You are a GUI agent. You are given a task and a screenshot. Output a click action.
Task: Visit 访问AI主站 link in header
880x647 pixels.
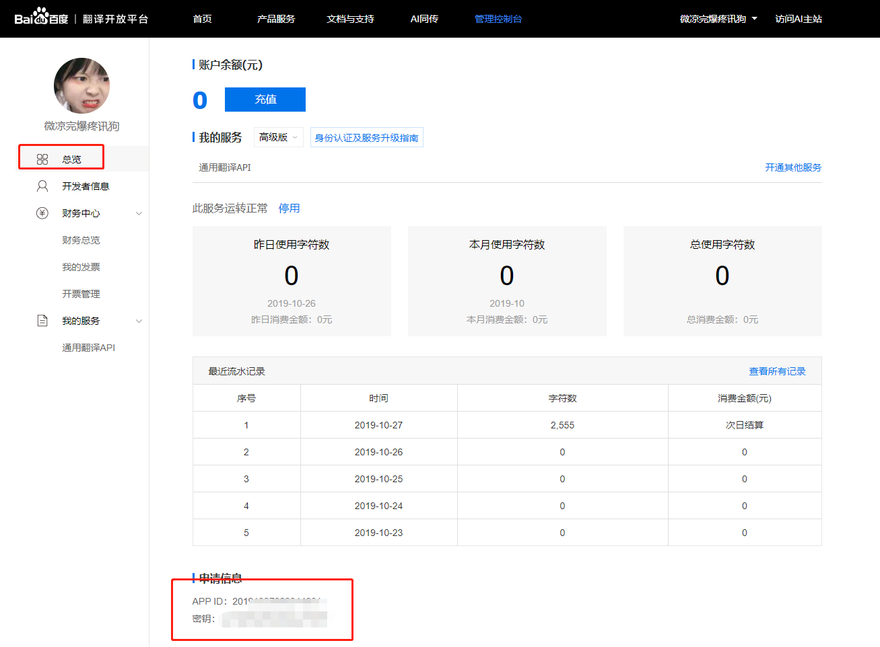click(799, 19)
